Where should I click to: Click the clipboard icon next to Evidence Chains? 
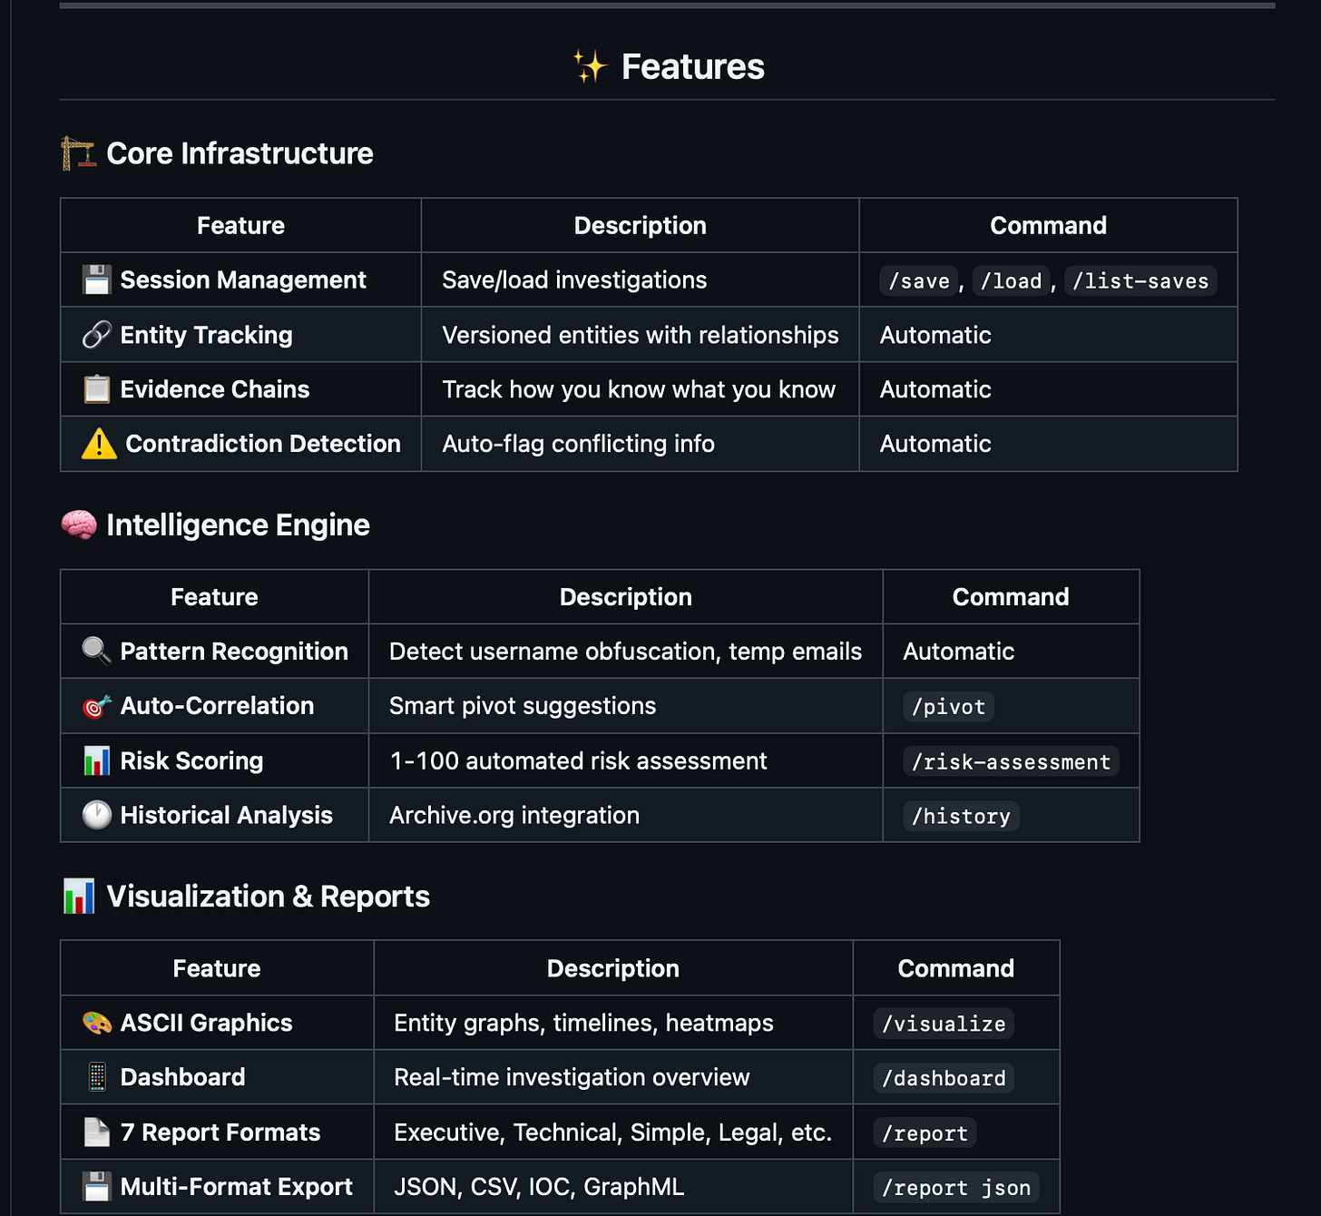click(x=97, y=389)
